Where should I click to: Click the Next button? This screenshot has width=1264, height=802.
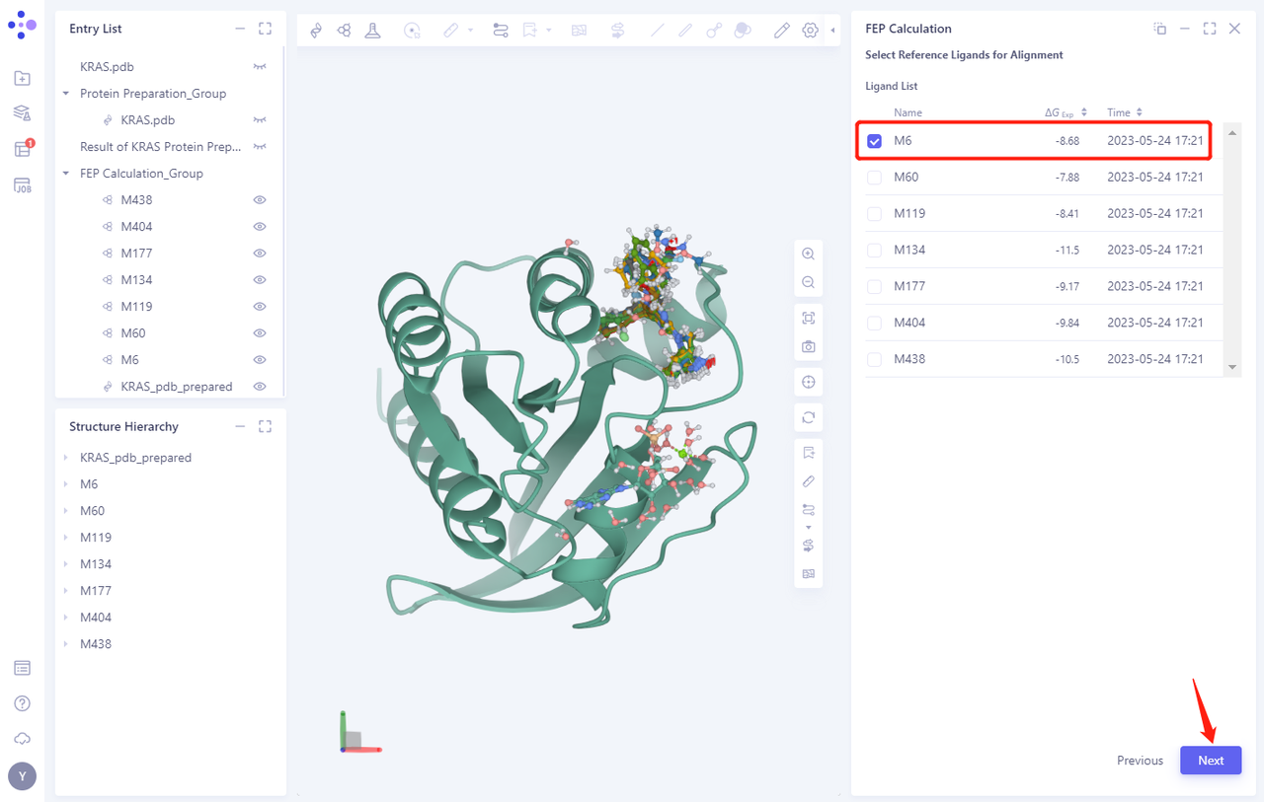click(1210, 761)
